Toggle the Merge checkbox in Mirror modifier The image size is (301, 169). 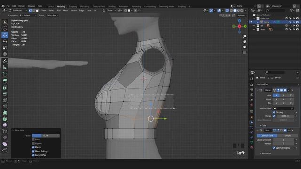pos(274,116)
